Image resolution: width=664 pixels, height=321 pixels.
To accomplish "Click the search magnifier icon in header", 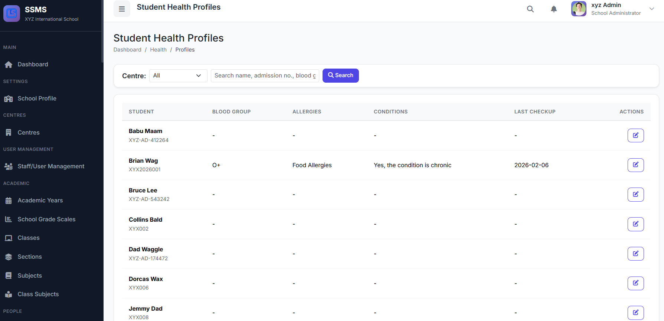I will pos(530,9).
